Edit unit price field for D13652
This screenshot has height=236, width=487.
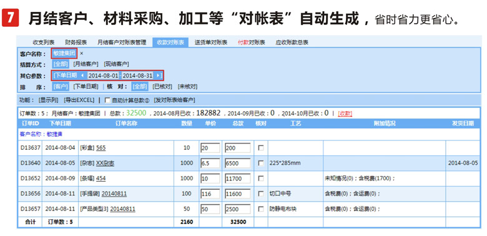[x=210, y=179]
